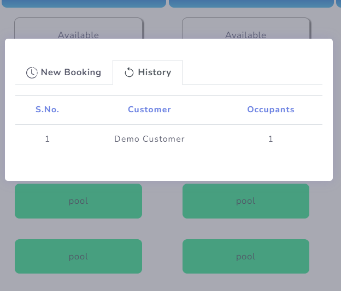The image size is (341, 291).
Task: Click the circular arrow History icon
Action: point(130,72)
